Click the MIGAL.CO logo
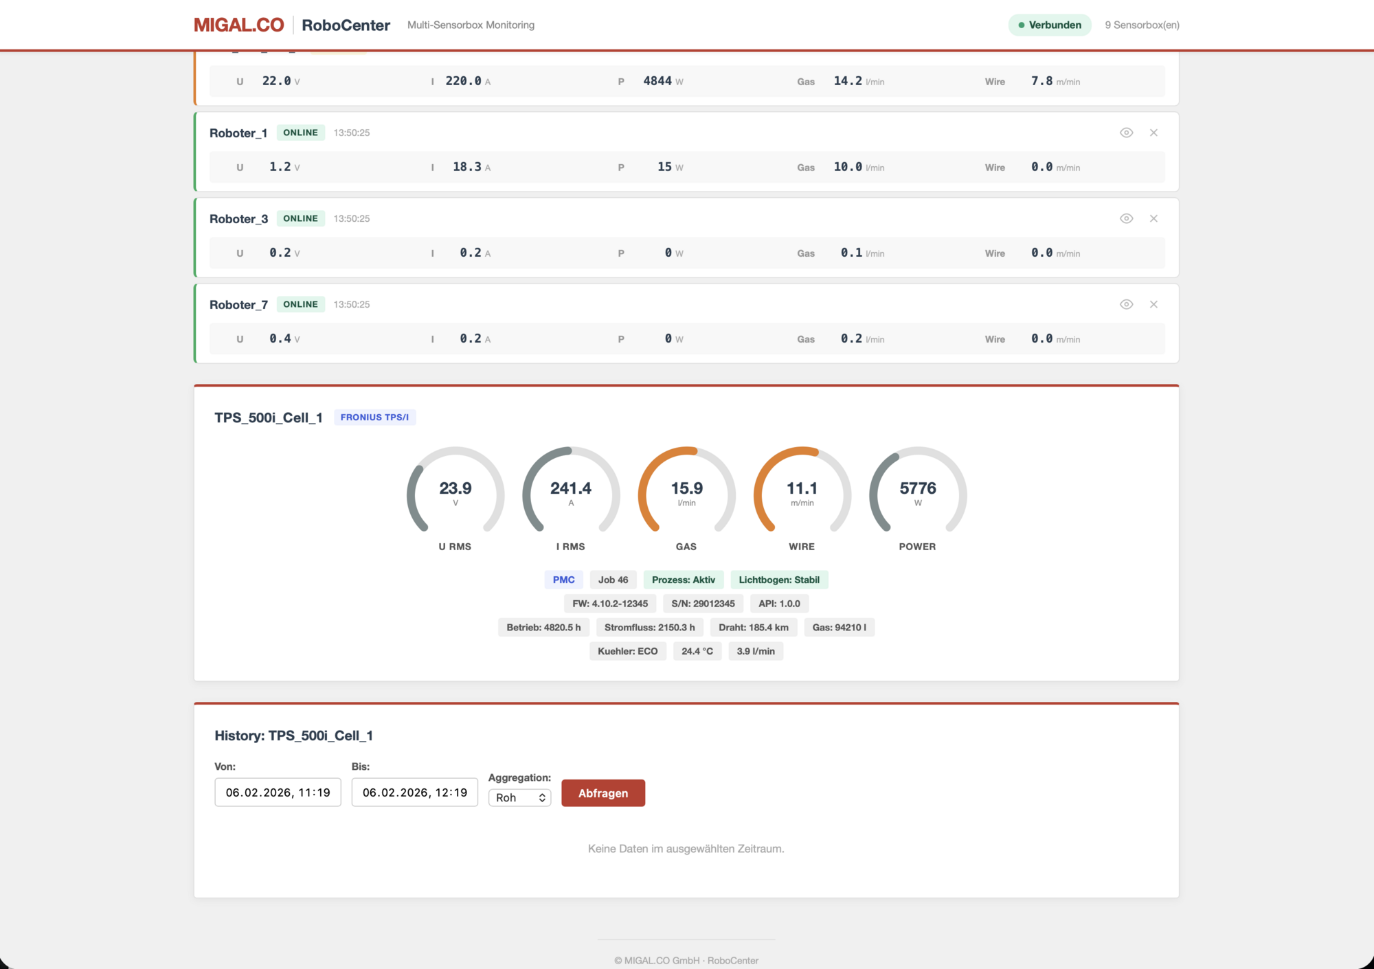The width and height of the screenshot is (1374, 969). [x=238, y=25]
